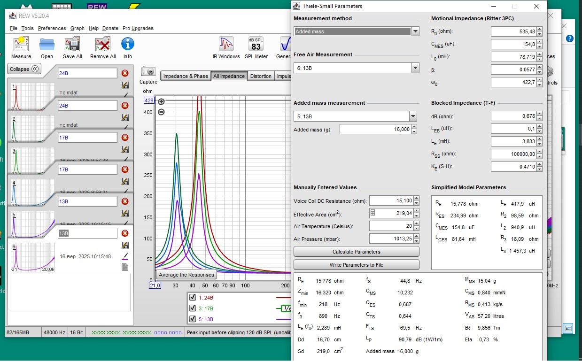Viewport: 582px width, 362px height.
Task: Click the Voice Coil DC Resistance field
Action: point(391,201)
